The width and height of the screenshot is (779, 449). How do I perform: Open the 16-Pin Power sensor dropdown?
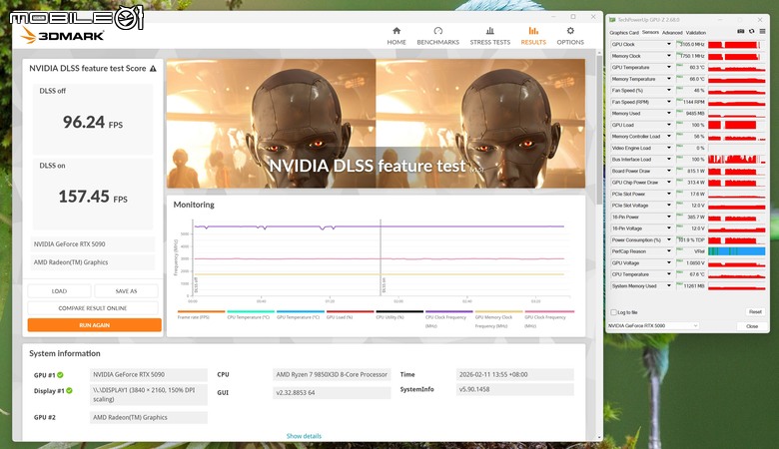669,217
